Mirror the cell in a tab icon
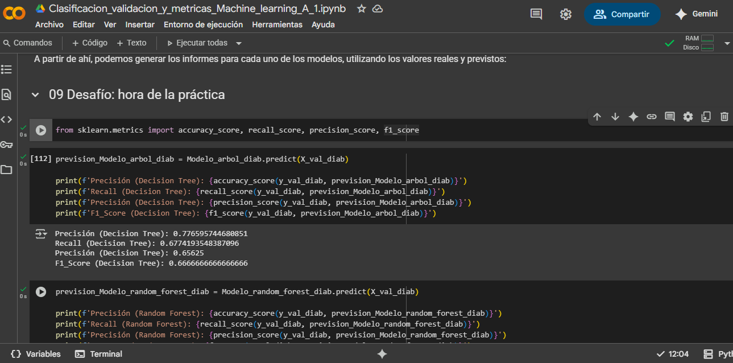The height and width of the screenshot is (363, 733). click(706, 117)
